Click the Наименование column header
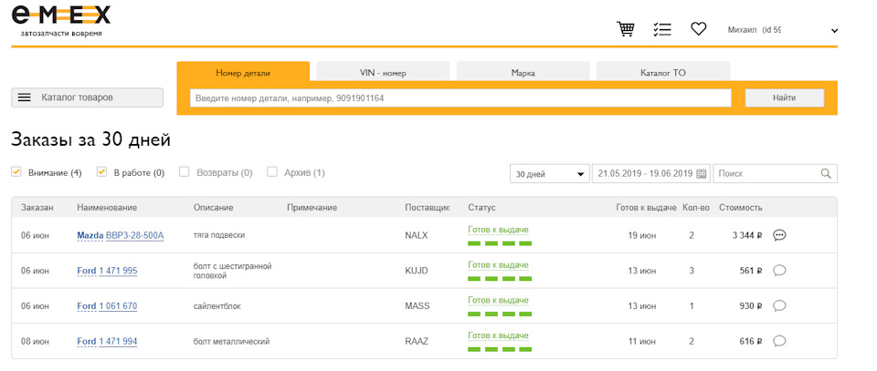 click(107, 208)
